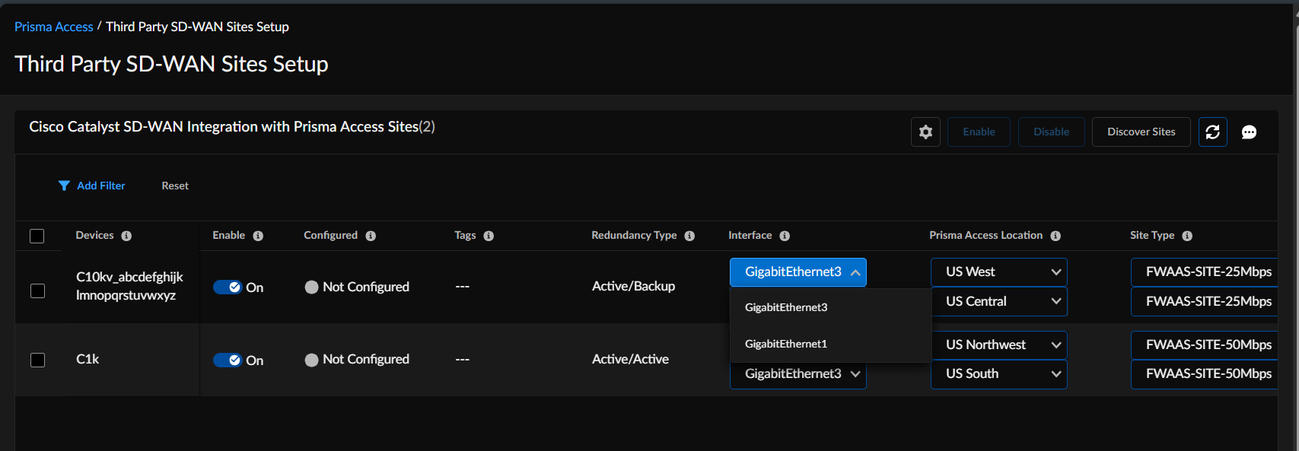
Task: Check the C1k row checkbox
Action: 37,360
